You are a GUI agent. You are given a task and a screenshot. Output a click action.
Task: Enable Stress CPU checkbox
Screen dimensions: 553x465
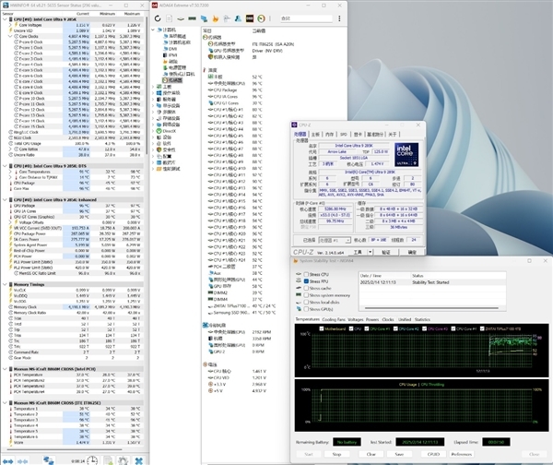click(x=306, y=274)
